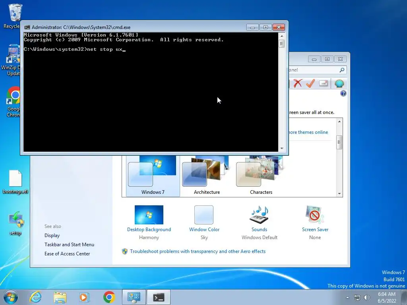Open Ease of Access Center link
The height and width of the screenshot is (305, 407).
click(x=67, y=254)
